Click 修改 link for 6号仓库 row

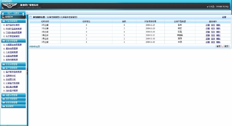pyautogui.click(x=213, y=25)
